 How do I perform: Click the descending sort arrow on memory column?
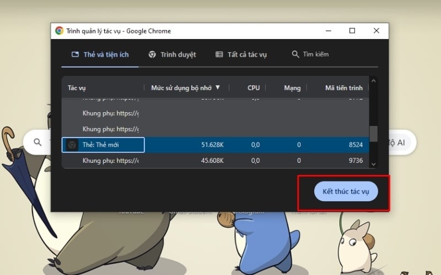[218, 87]
